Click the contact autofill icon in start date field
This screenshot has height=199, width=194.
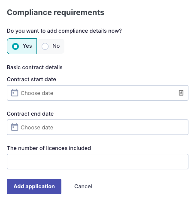click(181, 93)
